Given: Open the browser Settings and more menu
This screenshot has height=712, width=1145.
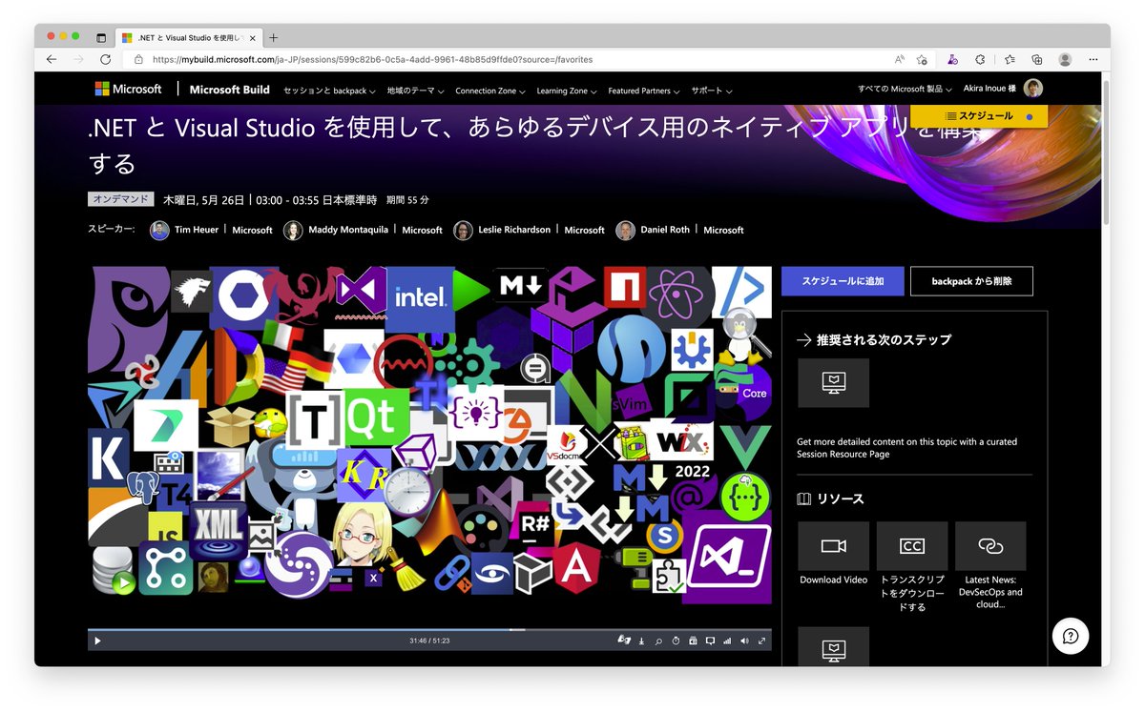Looking at the screenshot, I should [x=1093, y=59].
